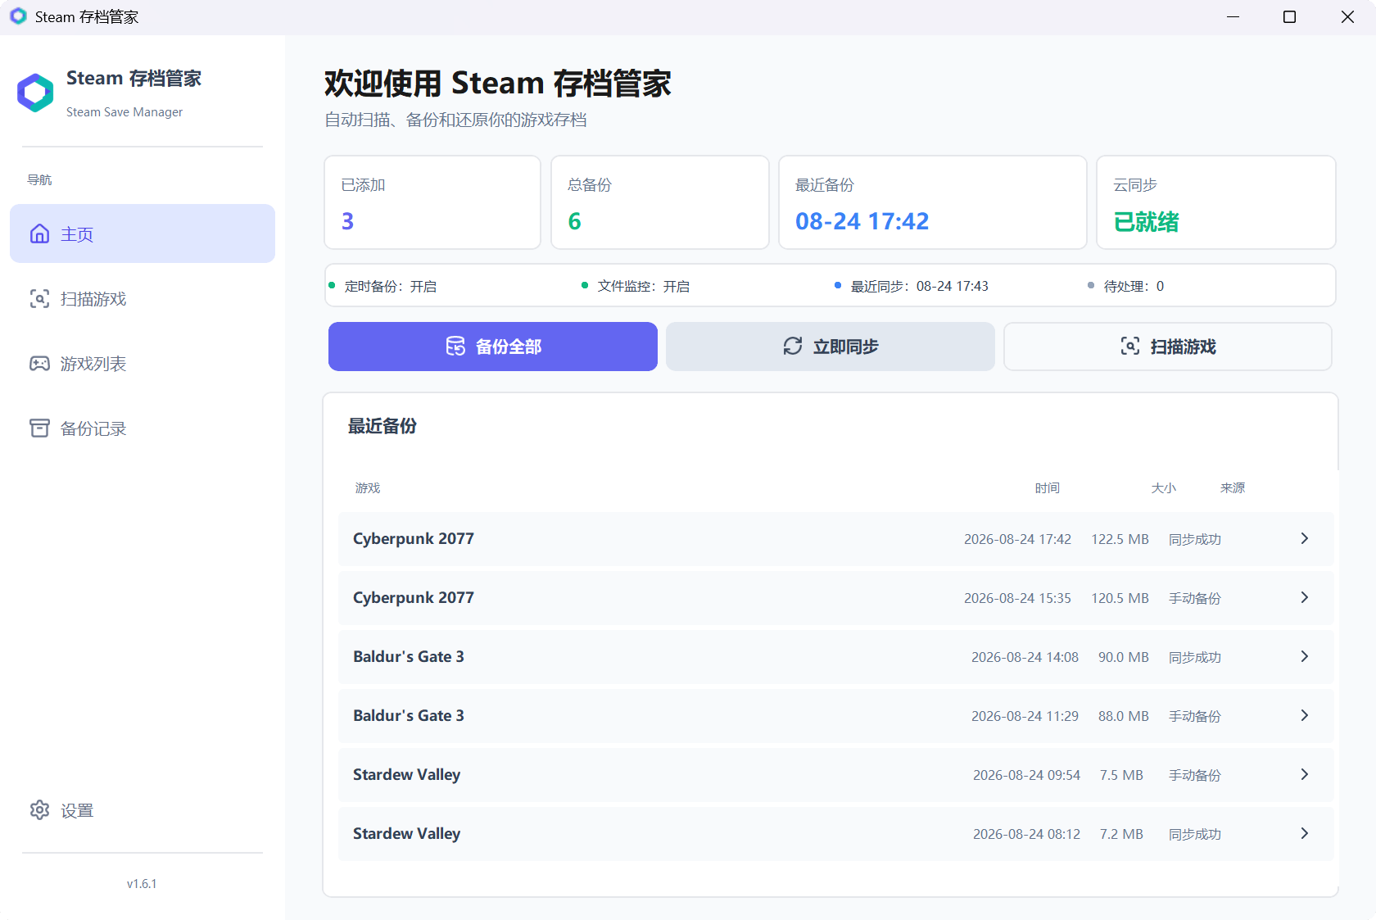This screenshot has height=920, width=1376.
Task: Click the gamepad icon beside 游戏列表
Action: 39,363
